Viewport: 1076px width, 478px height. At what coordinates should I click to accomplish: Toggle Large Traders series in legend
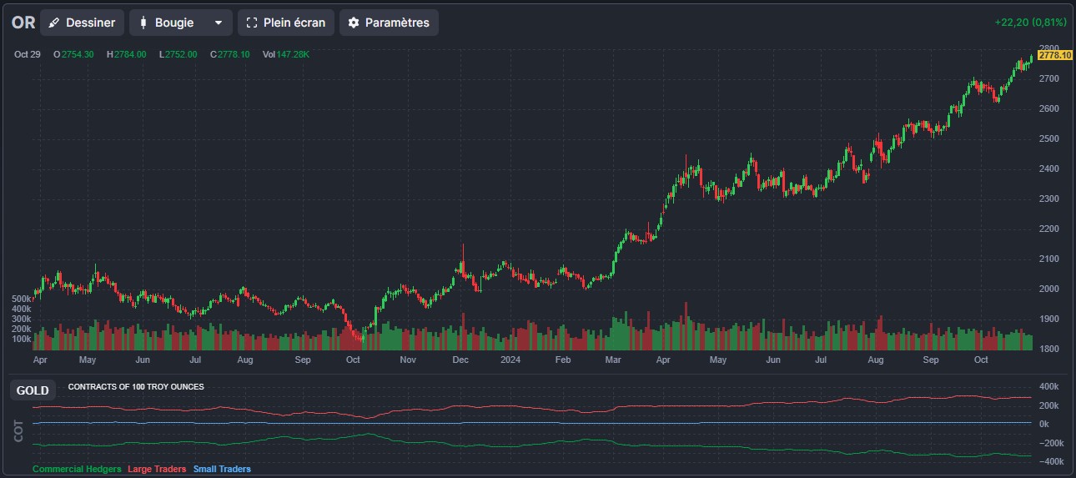coord(157,469)
